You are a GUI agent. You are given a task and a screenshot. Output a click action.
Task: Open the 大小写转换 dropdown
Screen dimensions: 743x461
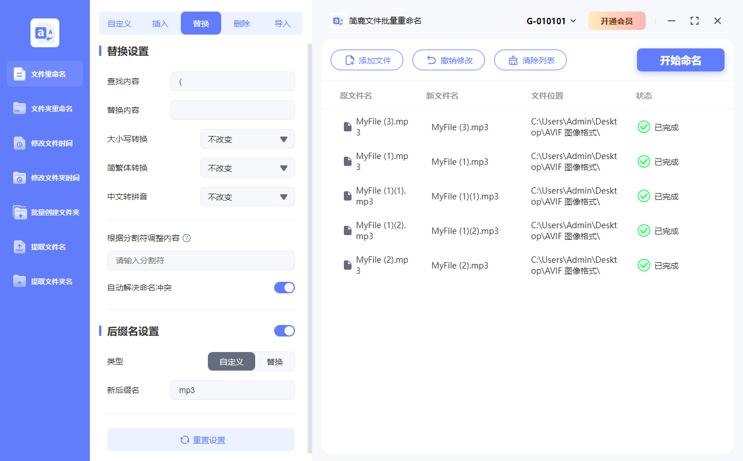[247, 139]
